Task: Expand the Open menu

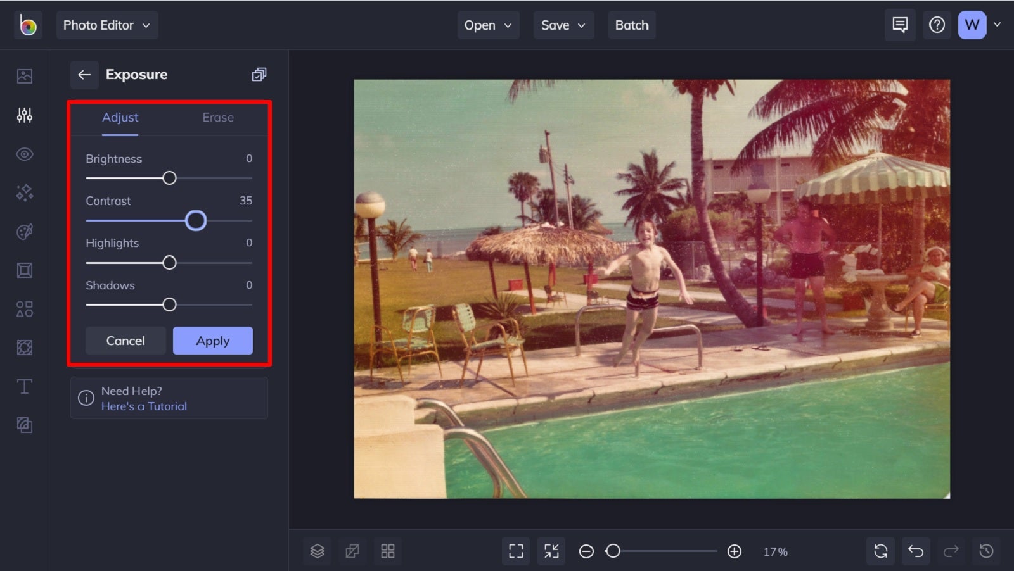Action: (488, 25)
